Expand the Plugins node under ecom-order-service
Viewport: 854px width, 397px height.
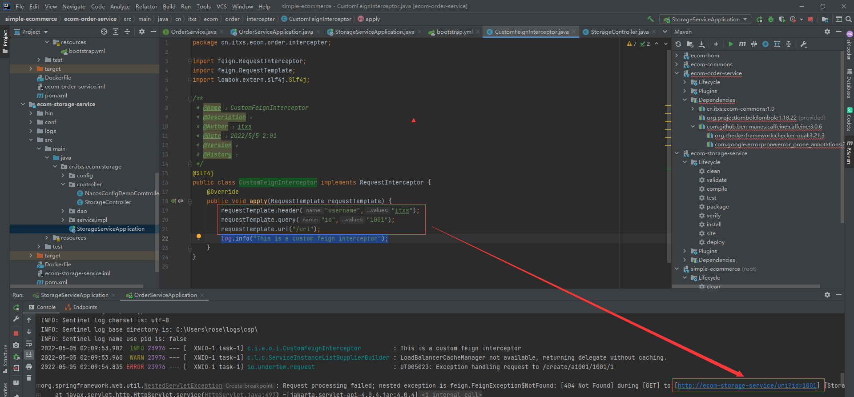click(685, 91)
